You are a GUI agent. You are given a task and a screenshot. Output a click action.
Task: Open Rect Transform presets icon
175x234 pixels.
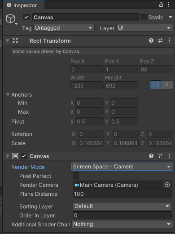160,40
